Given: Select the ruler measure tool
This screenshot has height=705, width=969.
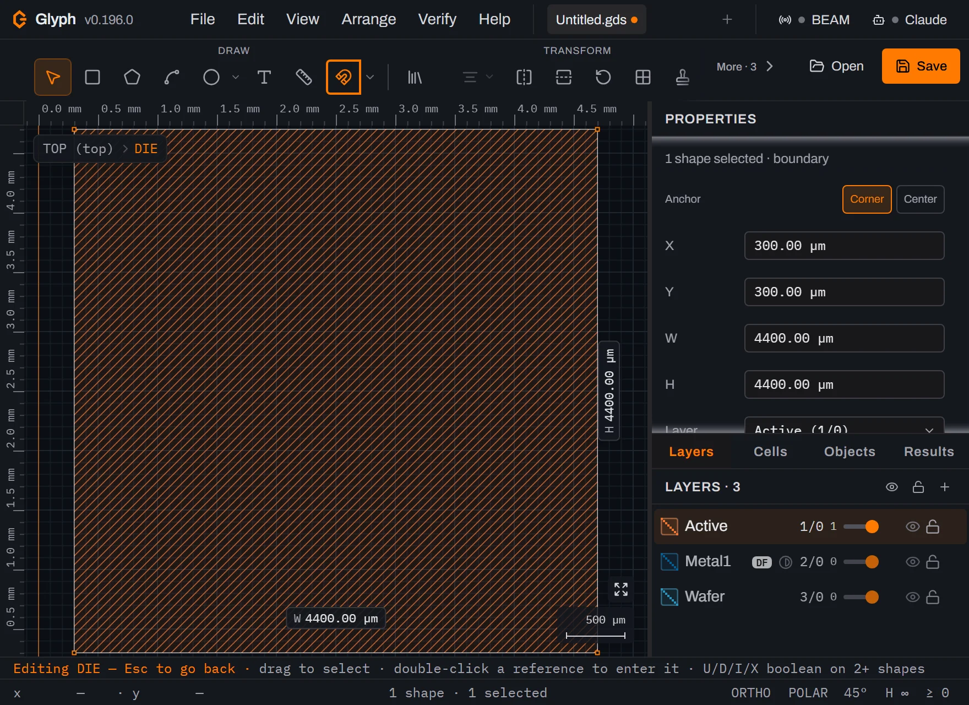Looking at the screenshot, I should click(x=304, y=77).
